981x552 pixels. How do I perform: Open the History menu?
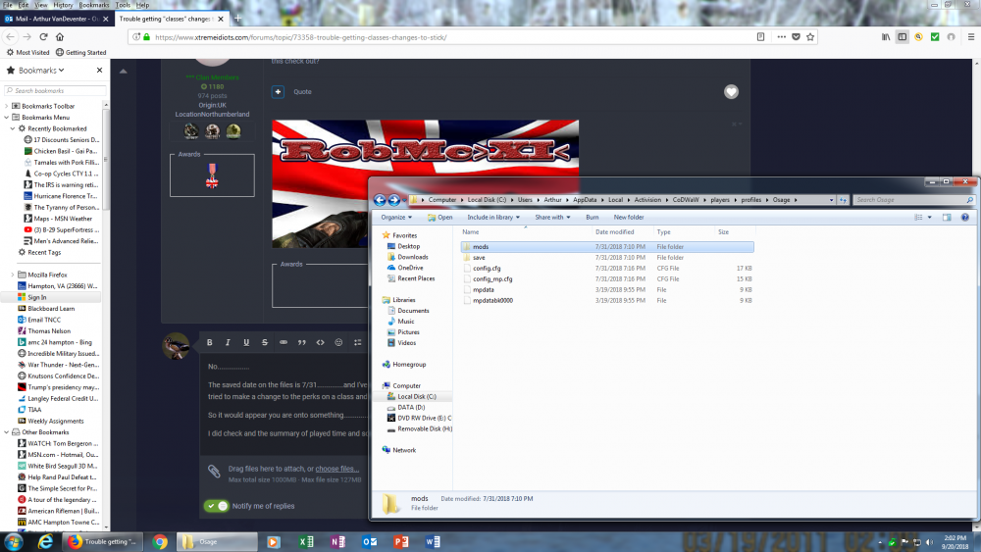pos(63,5)
